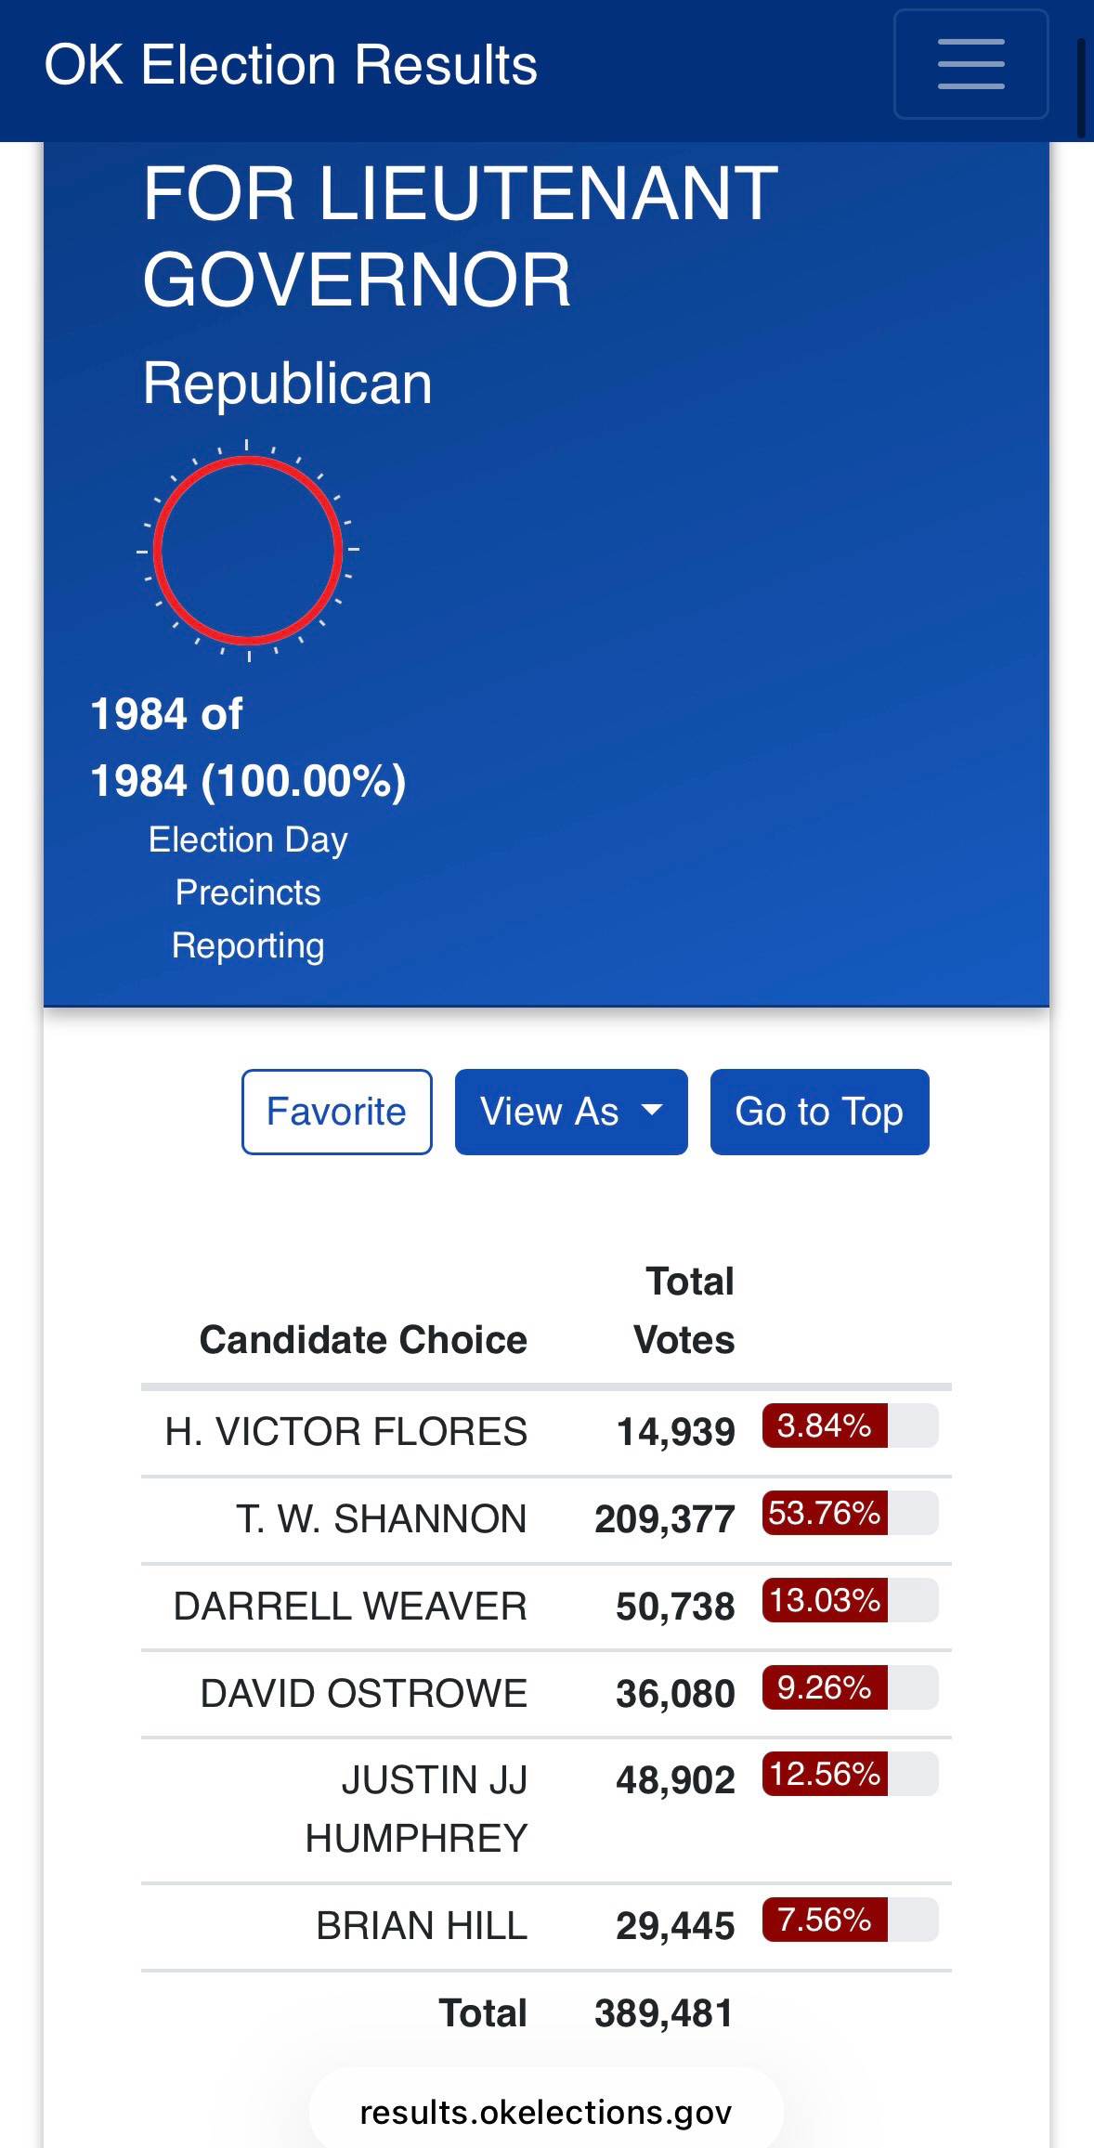Mark this race with Favorite button

[336, 1112]
